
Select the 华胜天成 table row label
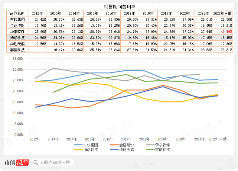pos(17,44)
